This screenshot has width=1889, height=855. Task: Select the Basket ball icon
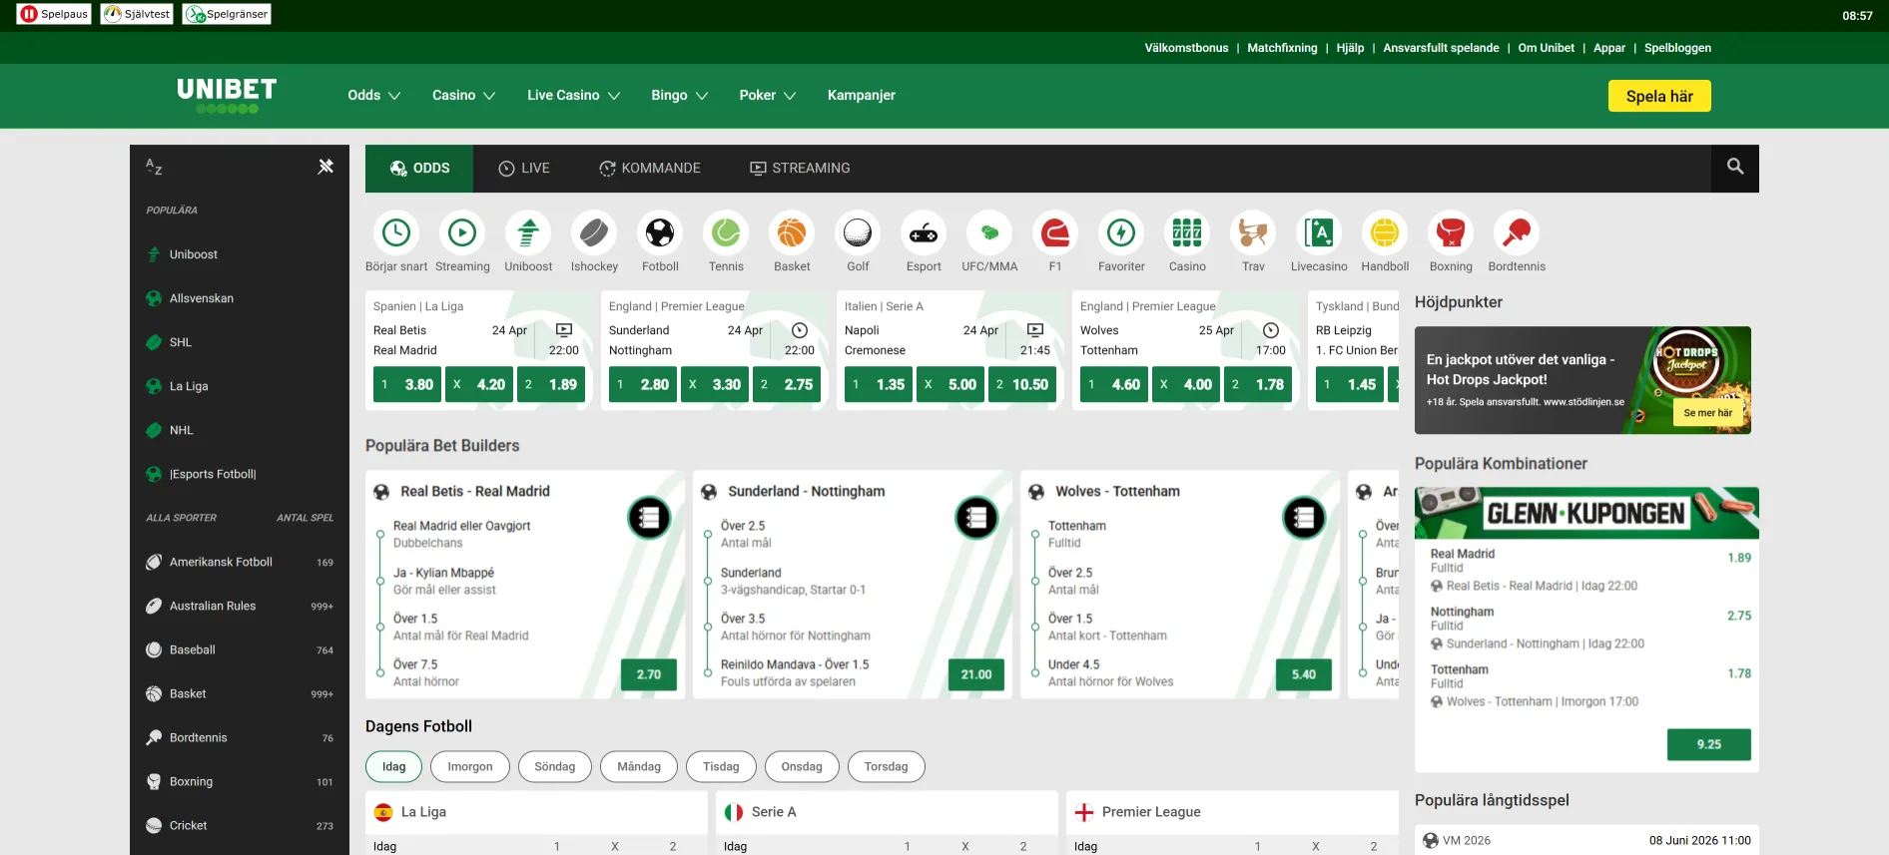click(x=792, y=232)
